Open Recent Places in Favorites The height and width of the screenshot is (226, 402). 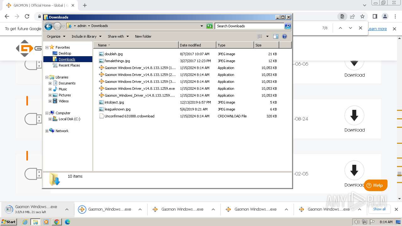coord(69,65)
